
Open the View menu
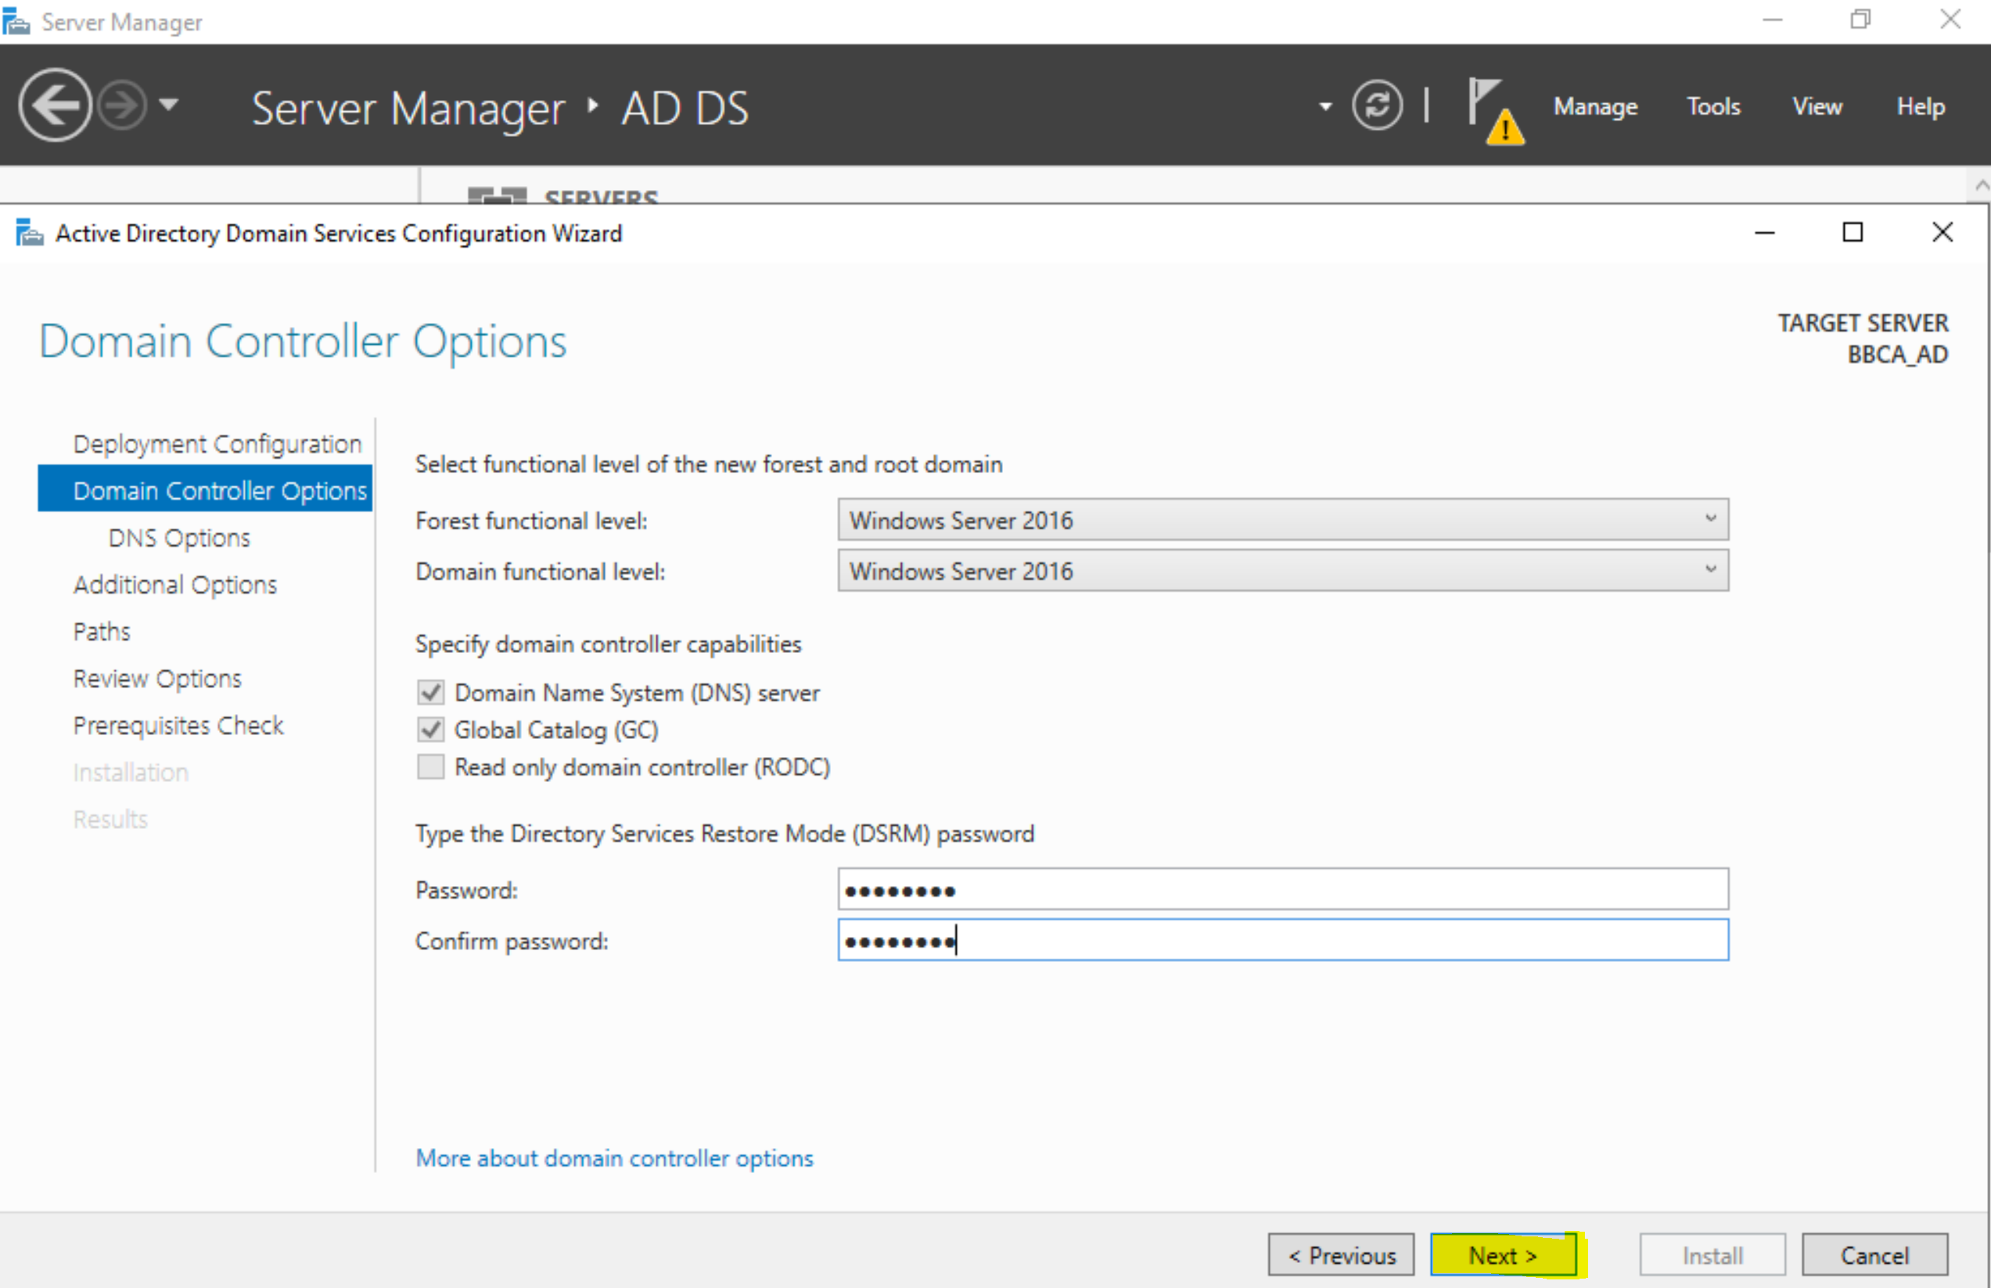[x=1817, y=106]
